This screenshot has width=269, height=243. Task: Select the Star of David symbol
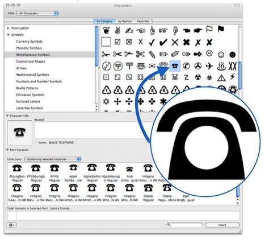106,101
